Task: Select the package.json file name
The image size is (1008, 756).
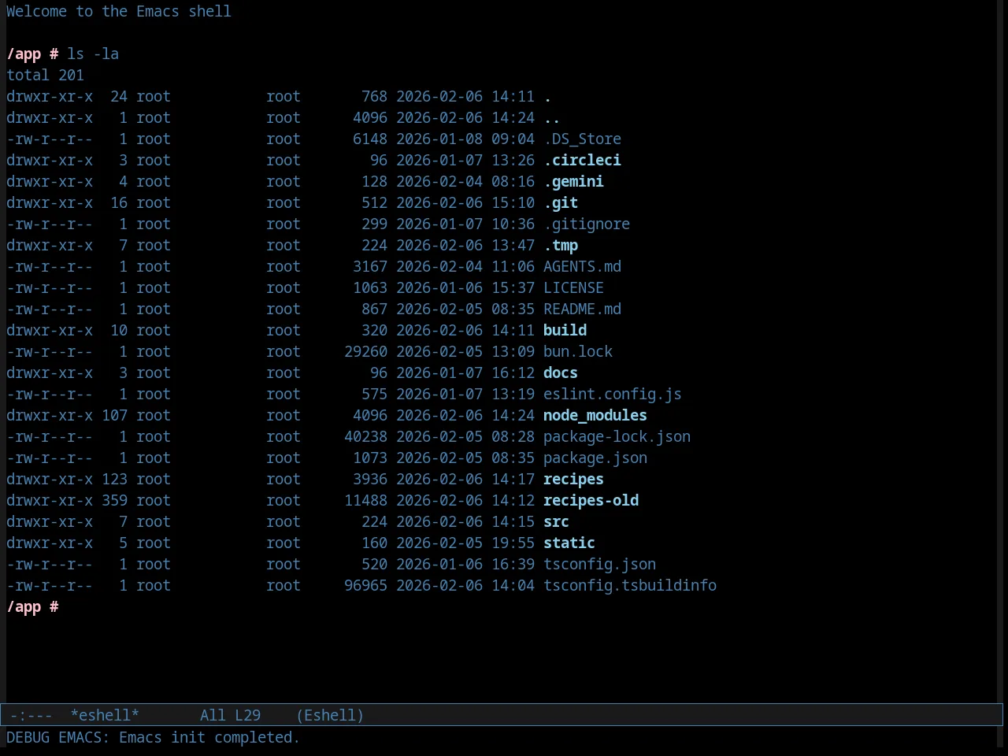Action: 595,458
